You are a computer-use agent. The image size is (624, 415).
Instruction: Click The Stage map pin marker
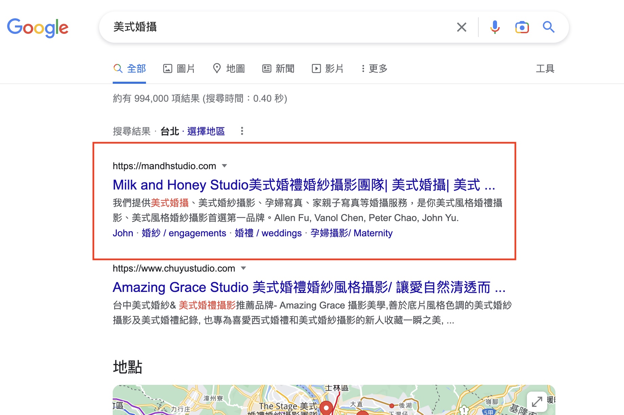(x=327, y=408)
